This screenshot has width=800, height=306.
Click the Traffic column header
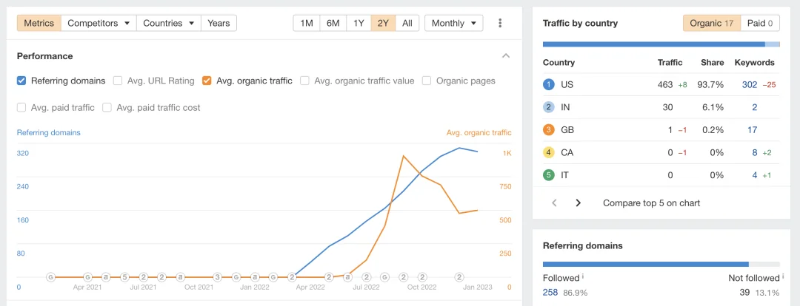(670, 62)
